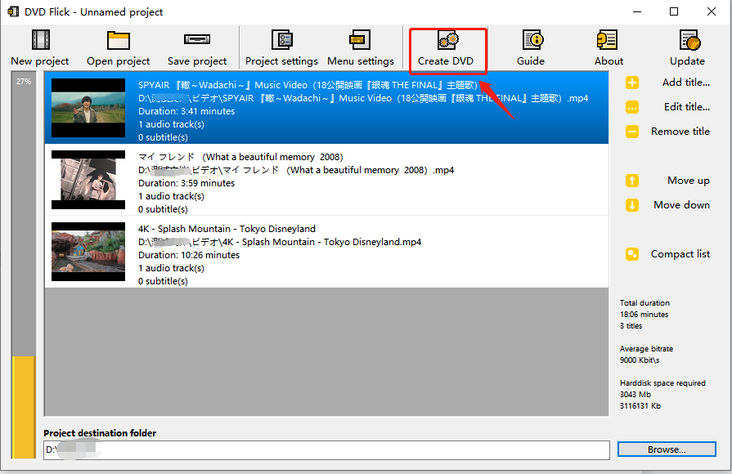Maximize the DVD Flick window
This screenshot has height=474, width=732.
pos(674,11)
